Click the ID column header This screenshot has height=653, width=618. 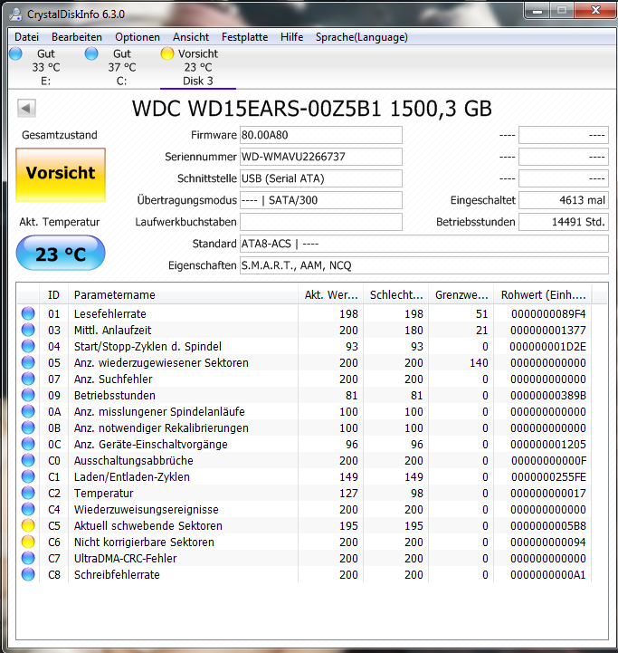53,295
